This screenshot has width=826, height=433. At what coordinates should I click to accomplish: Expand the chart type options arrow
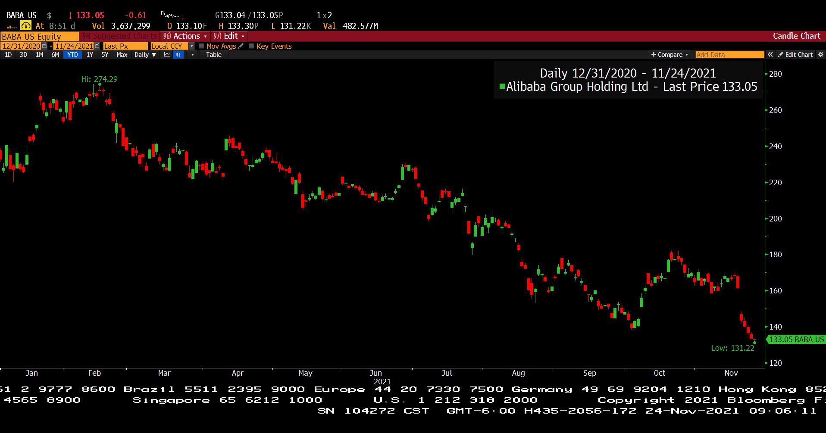(192, 55)
